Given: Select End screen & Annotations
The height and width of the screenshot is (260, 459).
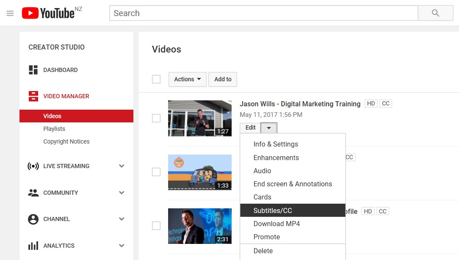Looking at the screenshot, I should [293, 184].
